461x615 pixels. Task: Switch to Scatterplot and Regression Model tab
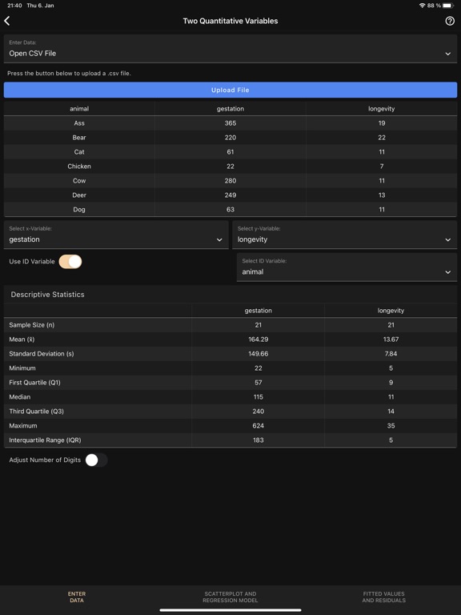(x=230, y=597)
